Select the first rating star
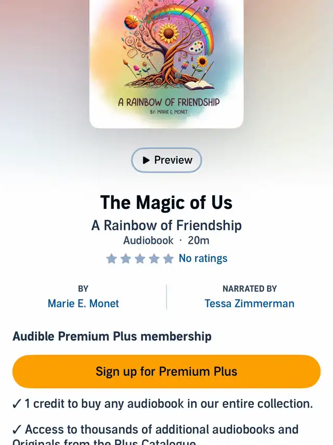 point(111,258)
